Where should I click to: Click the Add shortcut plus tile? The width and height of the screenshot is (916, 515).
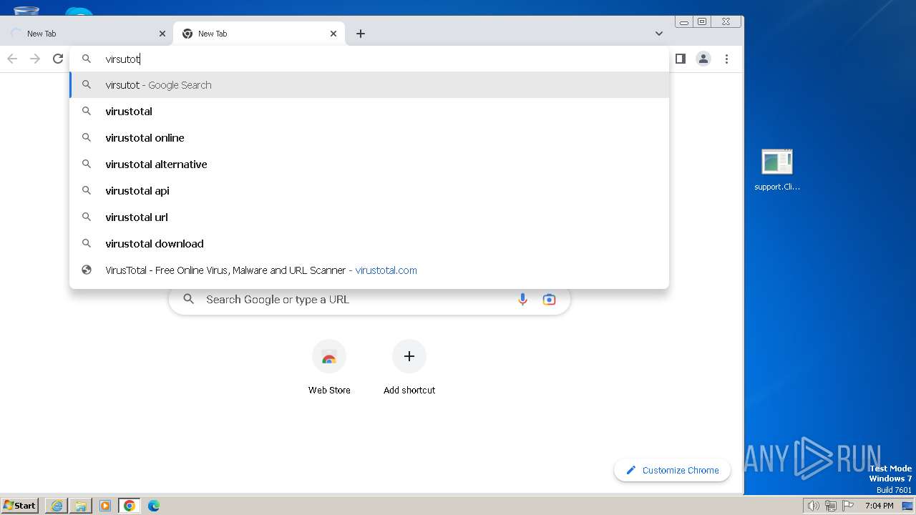409,368
